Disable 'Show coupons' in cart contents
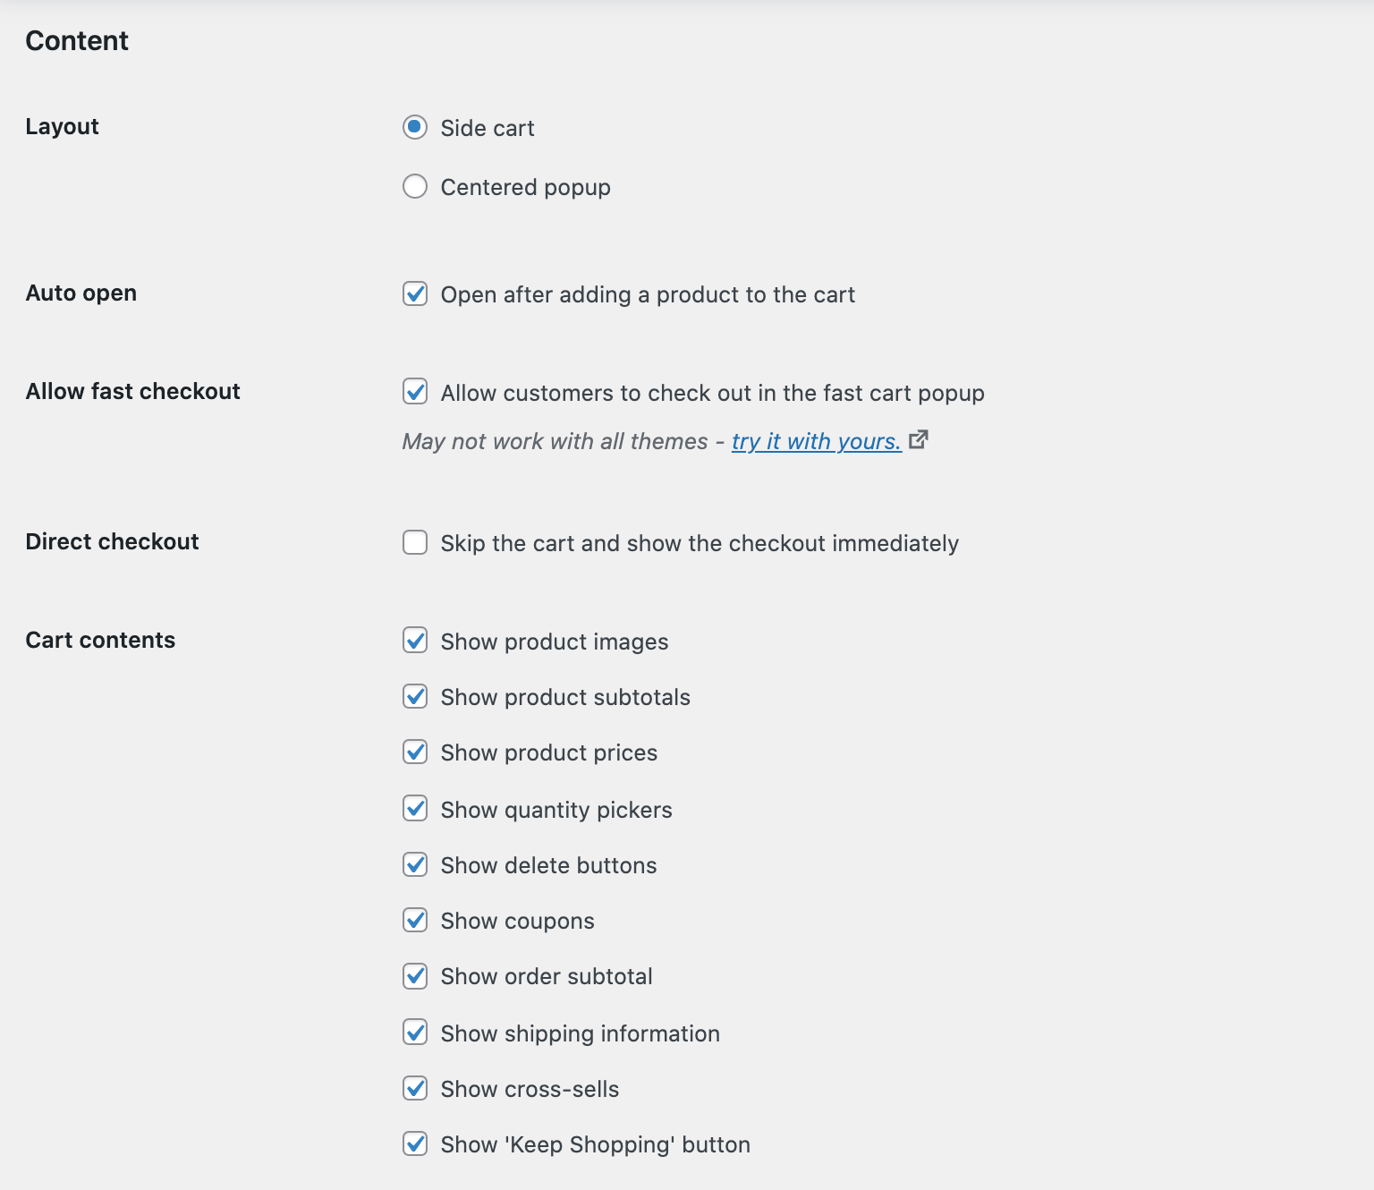 (x=414, y=920)
